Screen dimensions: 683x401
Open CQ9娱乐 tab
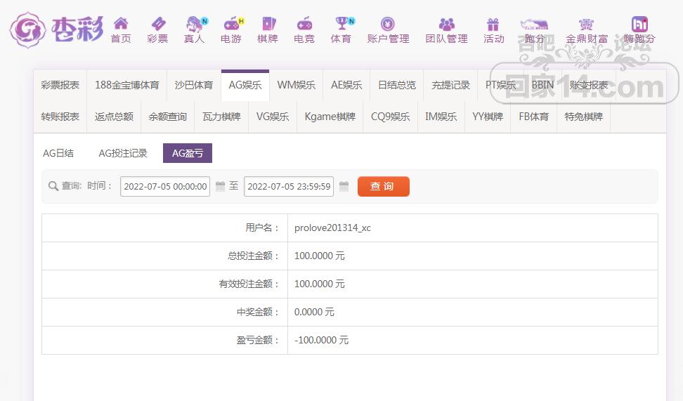tap(390, 117)
